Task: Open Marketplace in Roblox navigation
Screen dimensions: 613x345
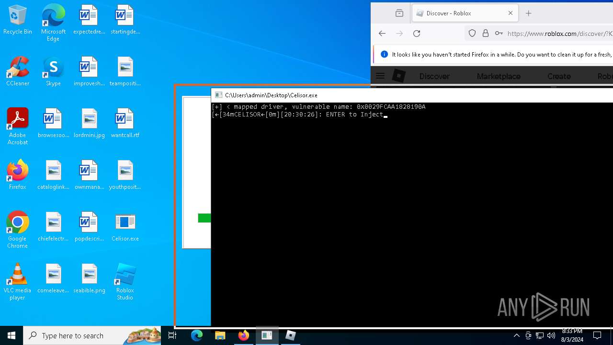Action: [x=499, y=76]
